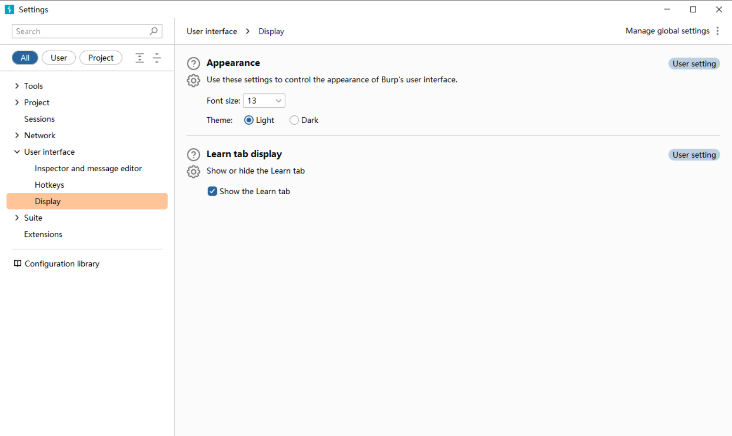
Task: Click into the Search settings field
Action: [80, 32]
